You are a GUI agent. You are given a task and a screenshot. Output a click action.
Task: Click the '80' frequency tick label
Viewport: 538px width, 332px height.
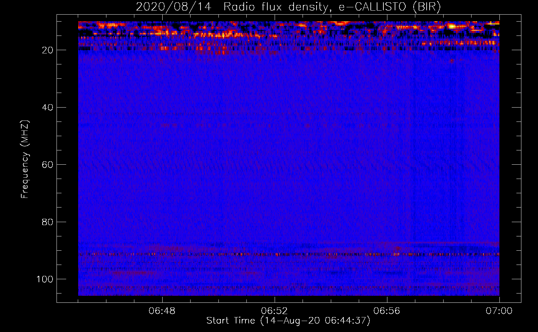tap(48, 222)
